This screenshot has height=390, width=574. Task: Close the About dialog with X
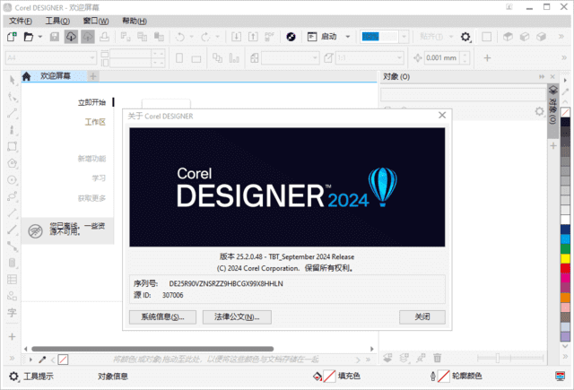coord(442,116)
